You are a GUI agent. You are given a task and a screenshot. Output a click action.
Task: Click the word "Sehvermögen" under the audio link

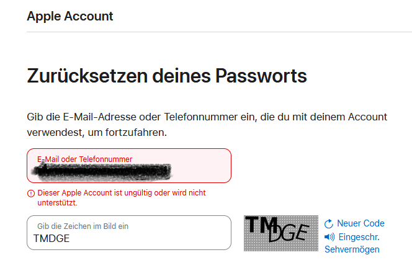click(352, 249)
